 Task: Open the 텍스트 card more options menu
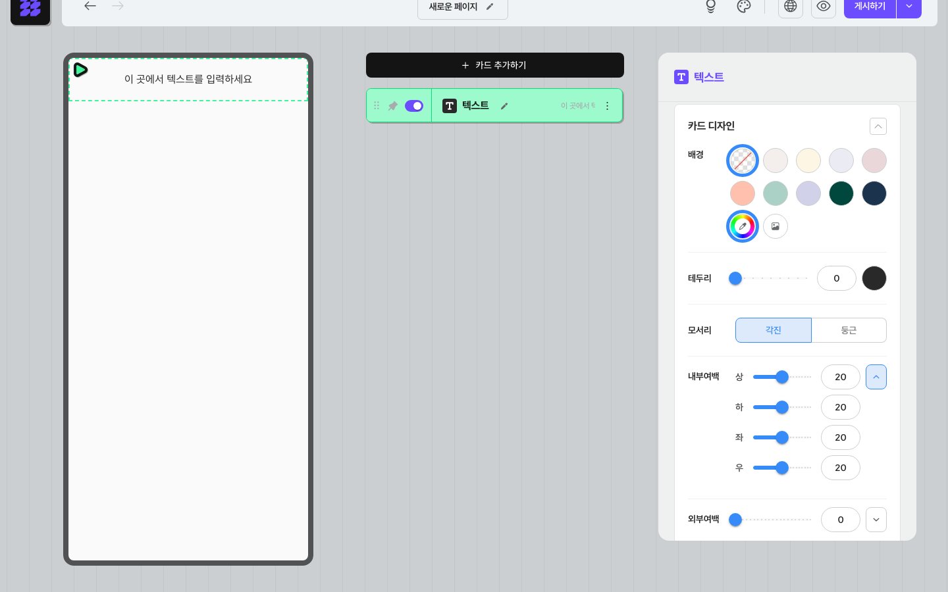pyautogui.click(x=607, y=106)
